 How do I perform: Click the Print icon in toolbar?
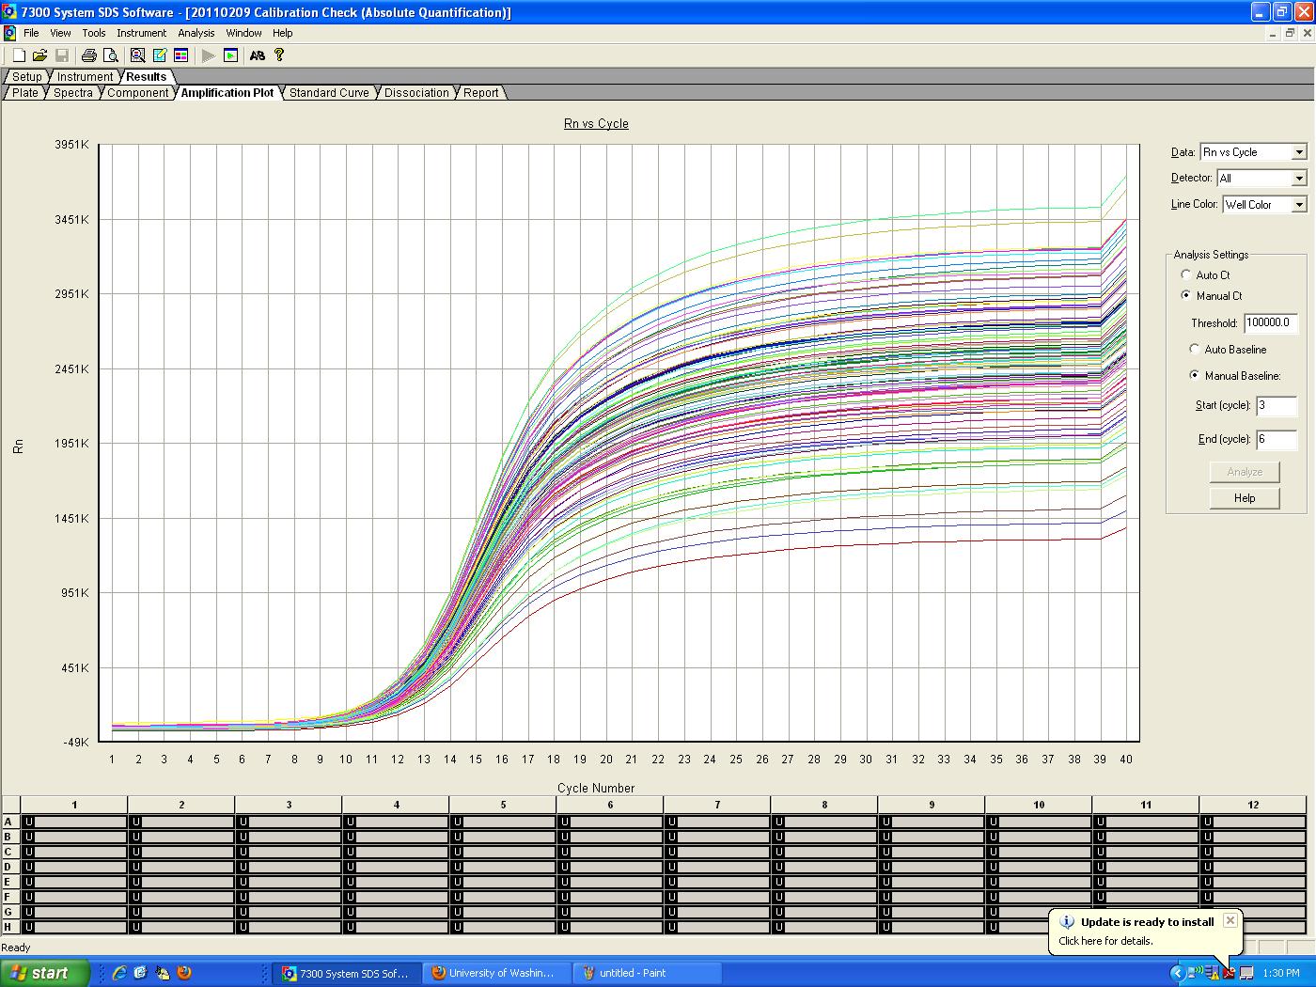click(x=89, y=55)
